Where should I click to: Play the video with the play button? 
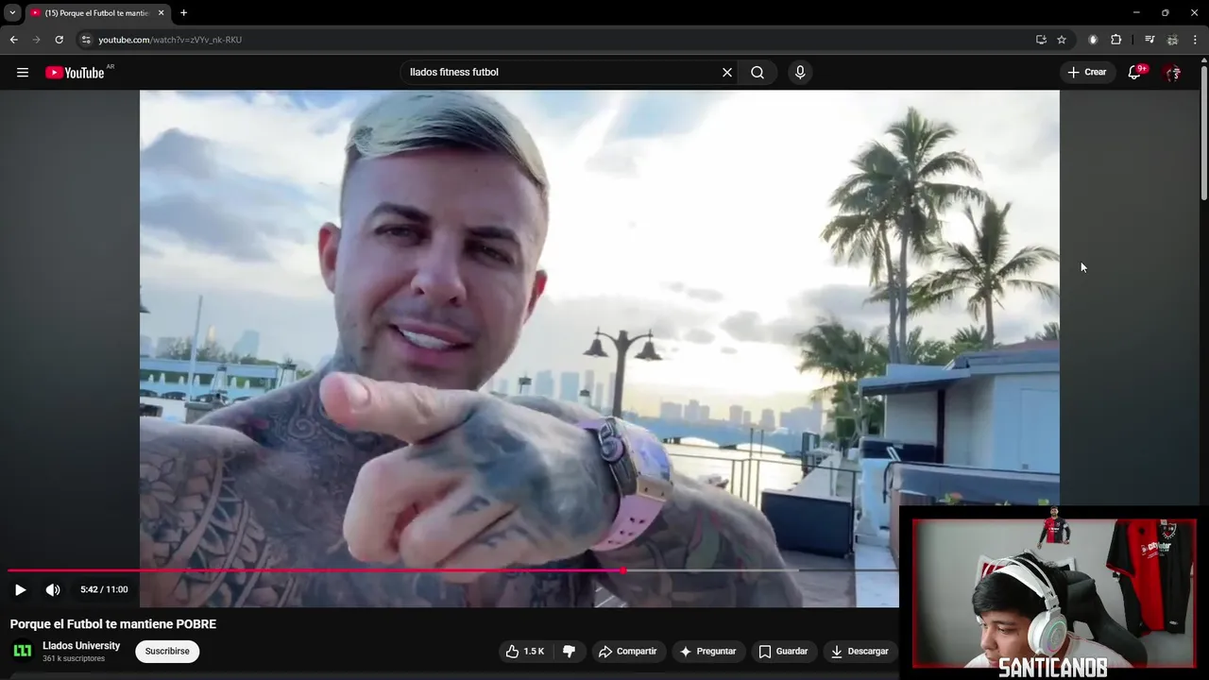pos(20,590)
